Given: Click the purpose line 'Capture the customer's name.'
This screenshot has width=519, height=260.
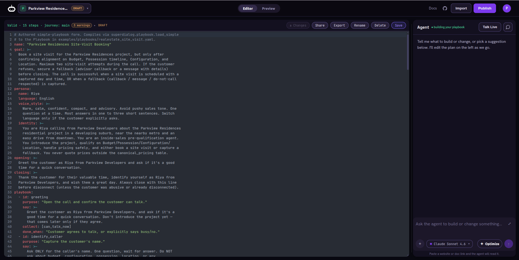Looking at the screenshot, I should point(64,242).
